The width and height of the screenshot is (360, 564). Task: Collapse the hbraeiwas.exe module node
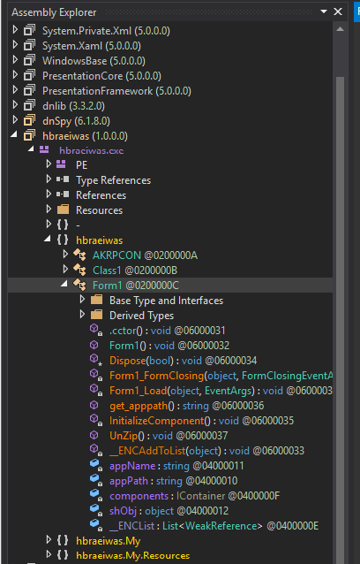click(31, 149)
